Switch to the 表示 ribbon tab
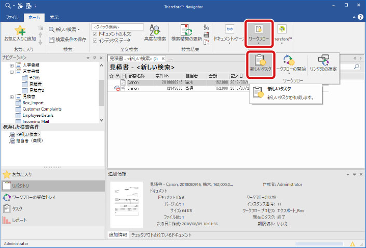 coord(54,17)
